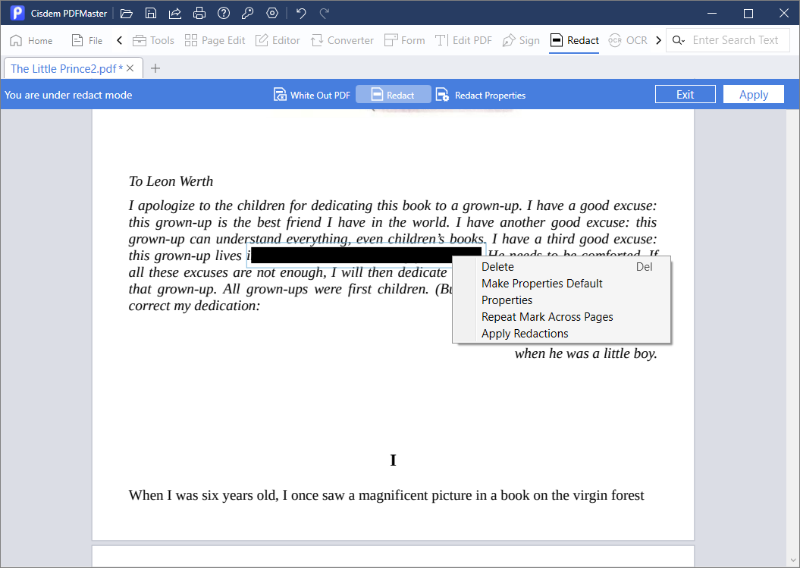This screenshot has height=568, width=800.
Task: Click the key license icon
Action: pyautogui.click(x=247, y=13)
